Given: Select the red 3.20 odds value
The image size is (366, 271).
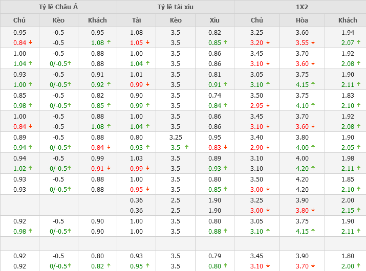Looking at the screenshot, I should coord(256,43).
